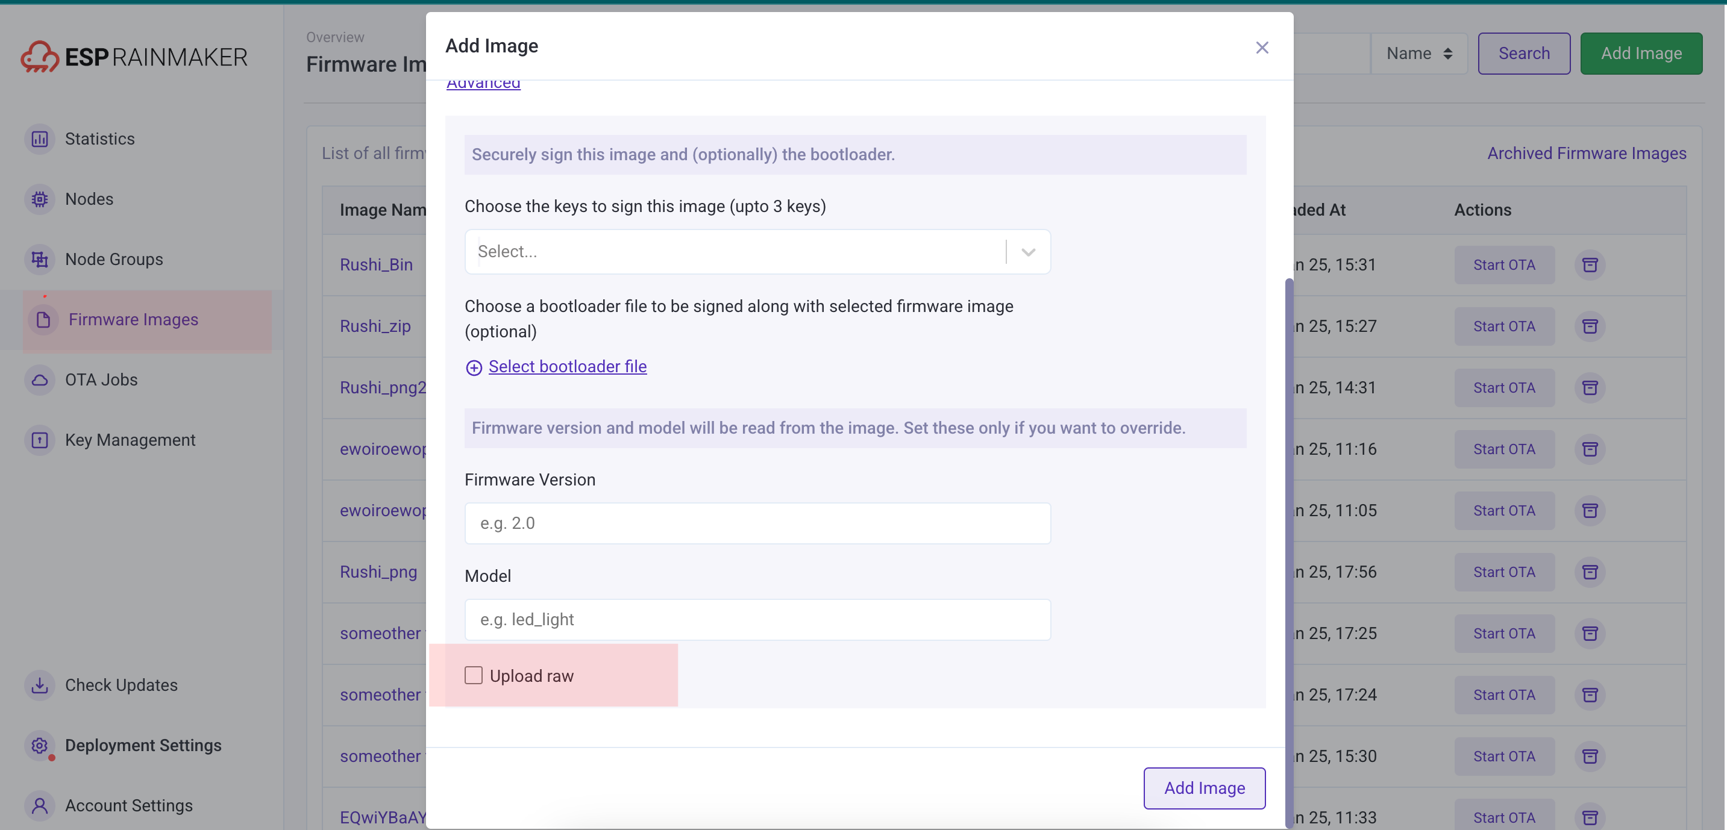Click Add Image button in dialog footer

[1203, 788]
